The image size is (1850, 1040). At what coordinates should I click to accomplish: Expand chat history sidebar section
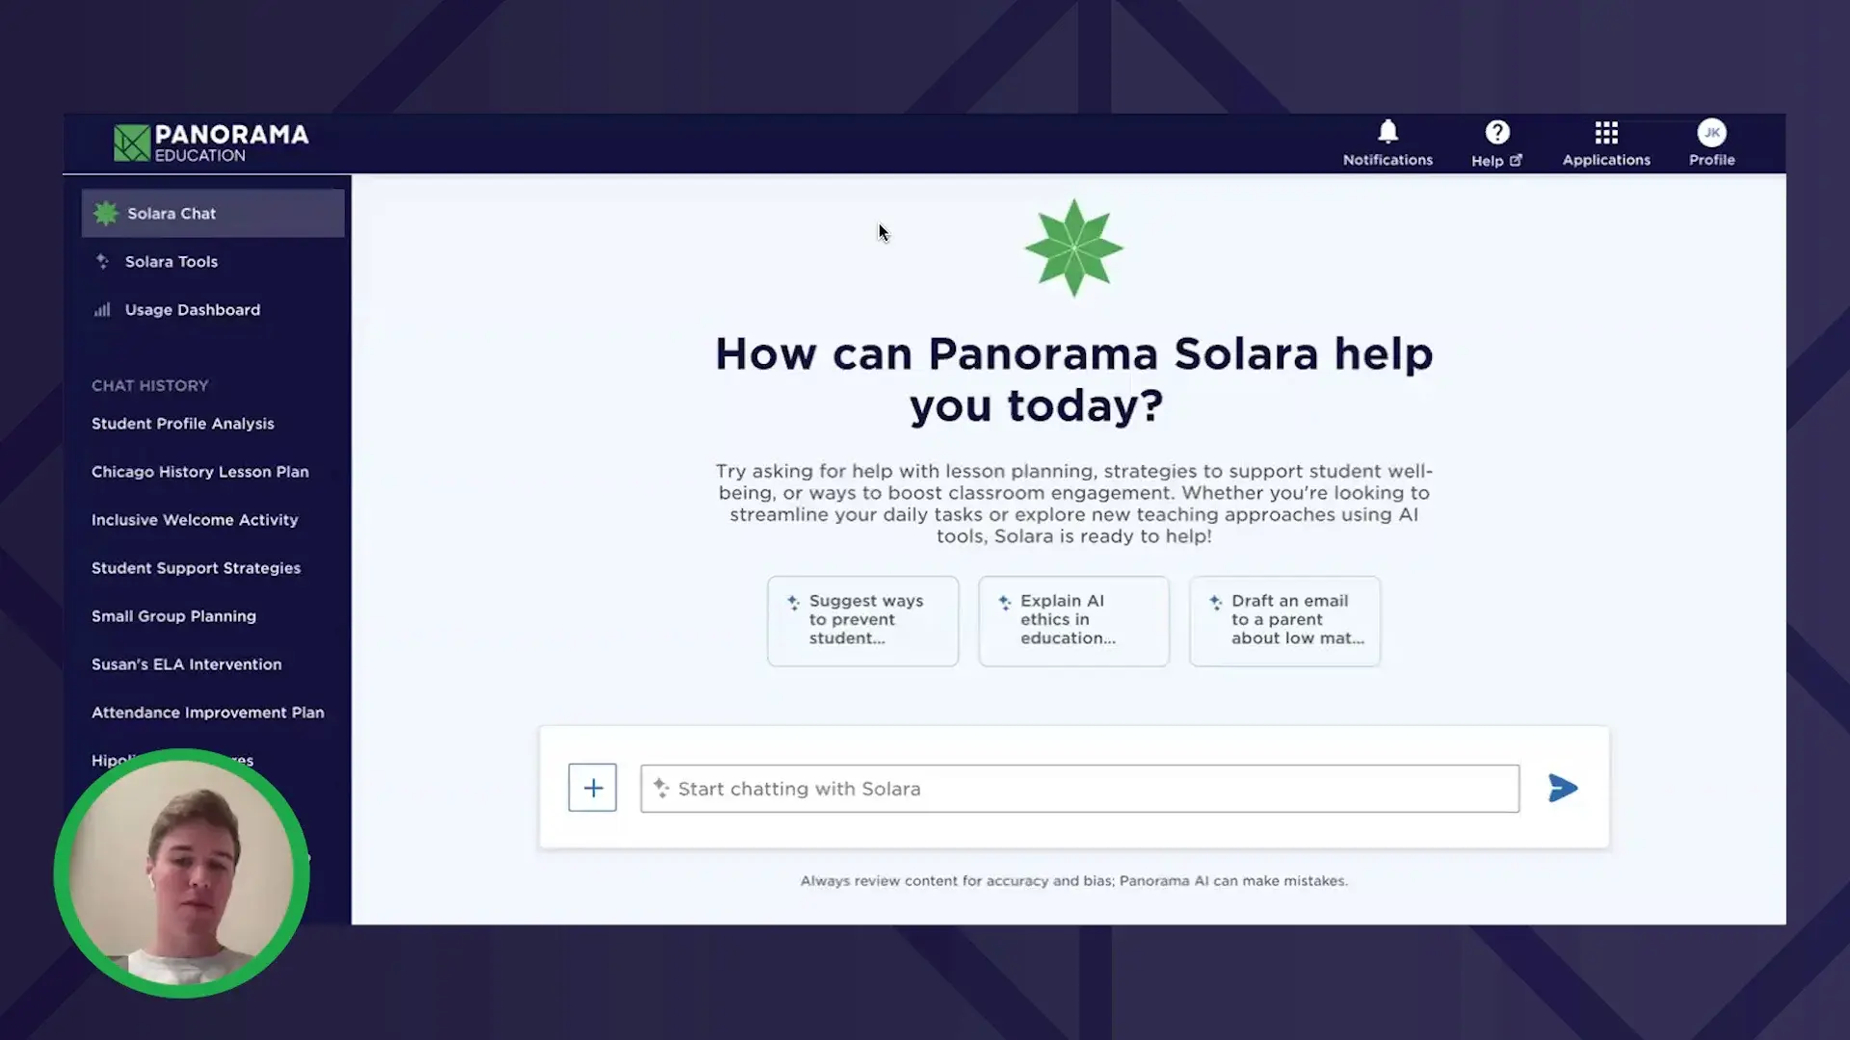point(150,385)
